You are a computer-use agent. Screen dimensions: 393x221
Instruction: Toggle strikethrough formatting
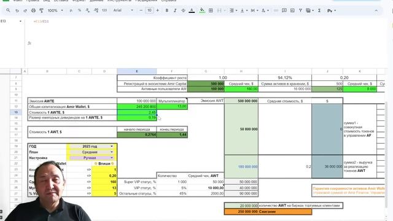click(183, 10)
